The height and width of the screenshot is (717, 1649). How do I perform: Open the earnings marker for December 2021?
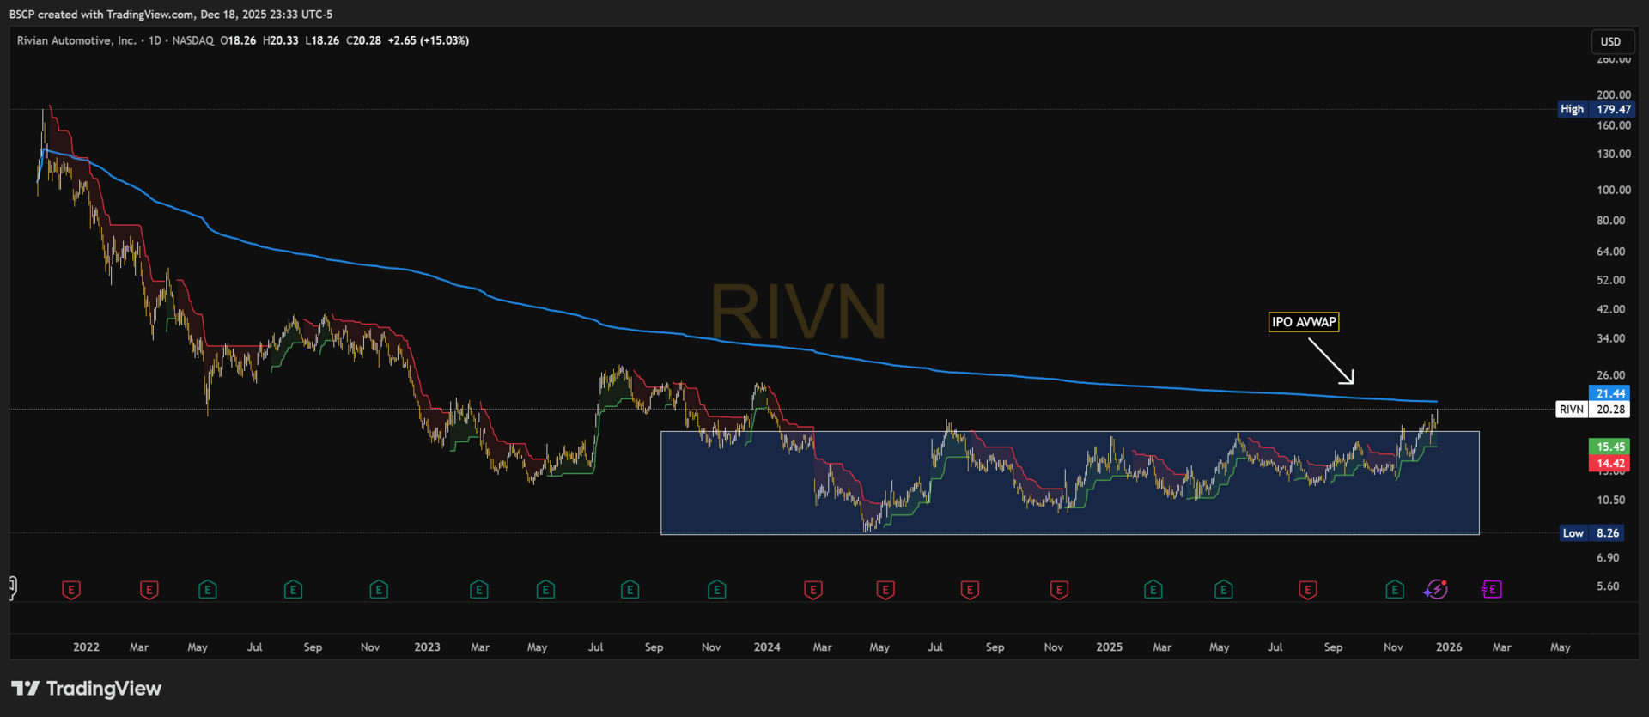[x=71, y=590]
